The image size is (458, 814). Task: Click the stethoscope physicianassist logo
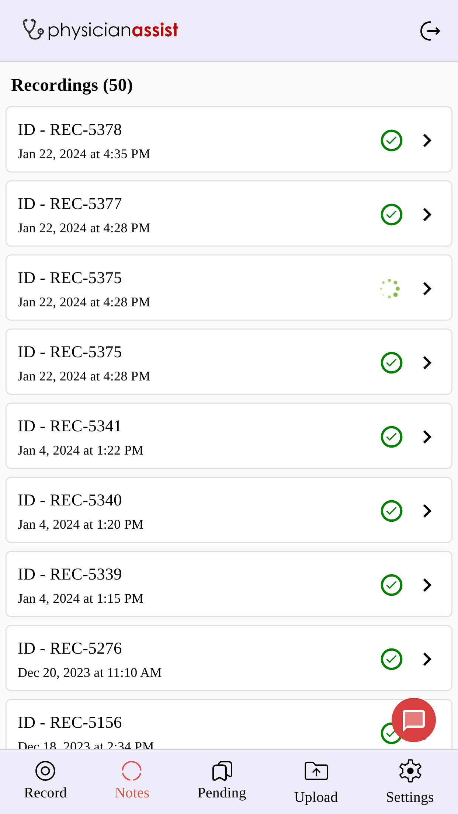point(100,30)
